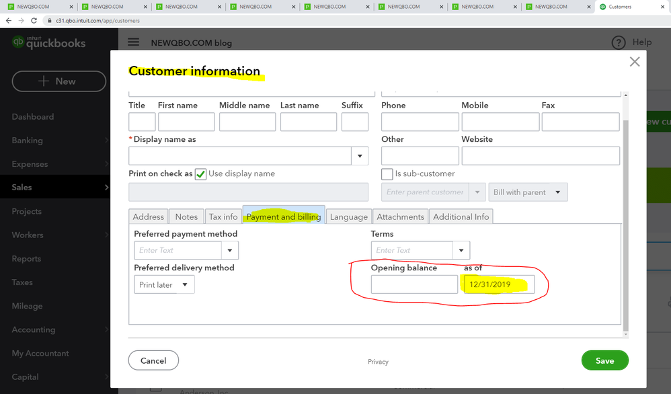Click the Help question mark icon
This screenshot has height=394, width=671.
[618, 42]
